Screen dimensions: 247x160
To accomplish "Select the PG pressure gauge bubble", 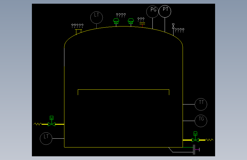I will point(152,12).
